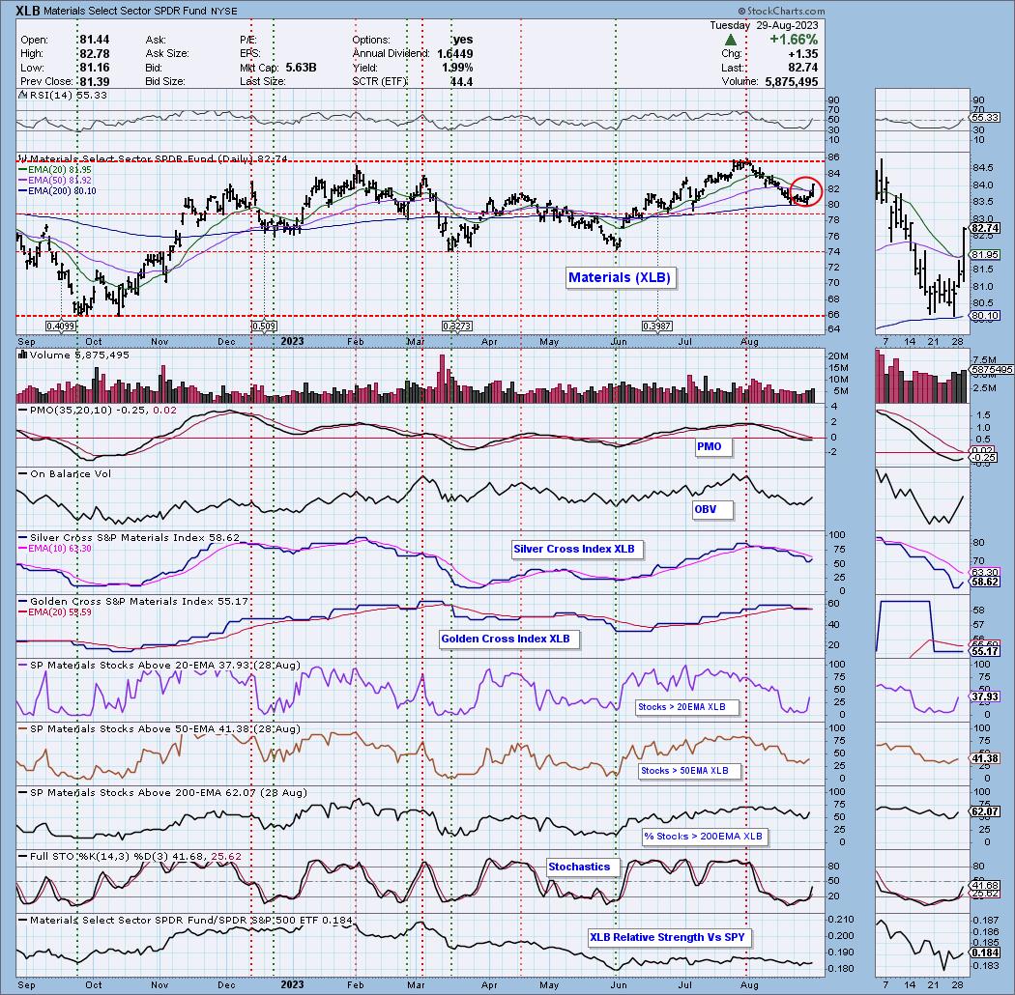The image size is (1015, 995).
Task: Click the small bars icon beside Volume label
Action: tap(22, 355)
